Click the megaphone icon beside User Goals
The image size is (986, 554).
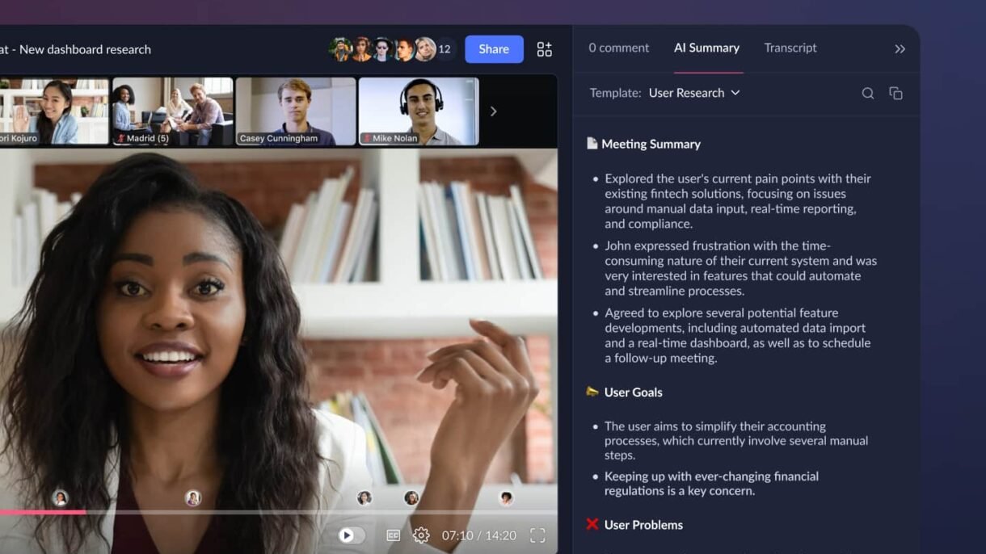(592, 392)
